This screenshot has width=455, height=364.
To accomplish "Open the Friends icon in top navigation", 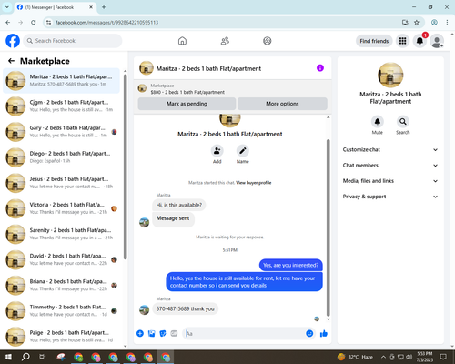I will (225, 41).
